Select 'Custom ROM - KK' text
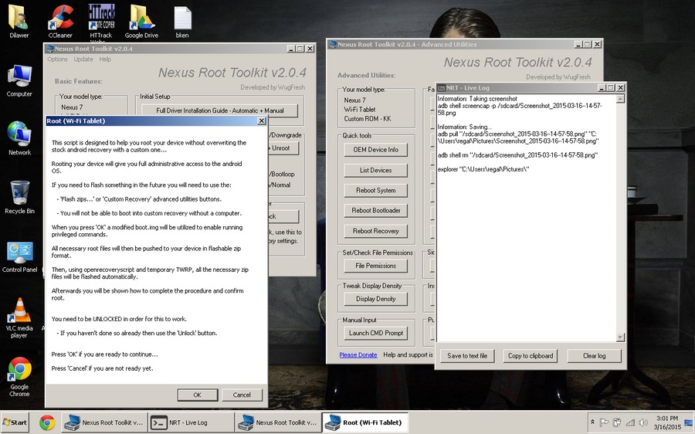The width and height of the screenshot is (695, 434). click(368, 119)
